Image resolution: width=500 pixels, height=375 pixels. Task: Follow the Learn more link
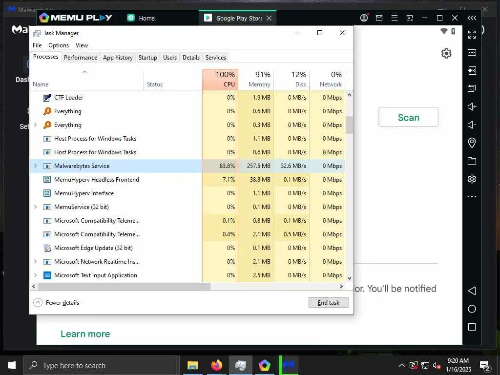click(x=85, y=333)
